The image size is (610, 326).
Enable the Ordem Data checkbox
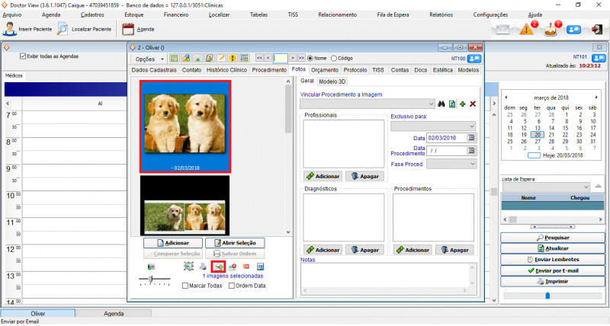tap(230, 286)
